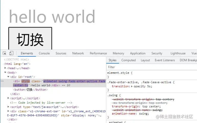197x123 pixels.
Task: Click the transition property name
Action: [x=120, y=86]
